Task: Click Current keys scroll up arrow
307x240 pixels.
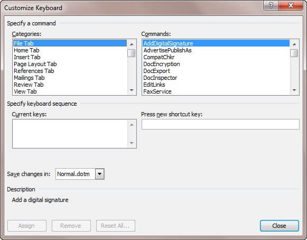Action: [132, 125]
